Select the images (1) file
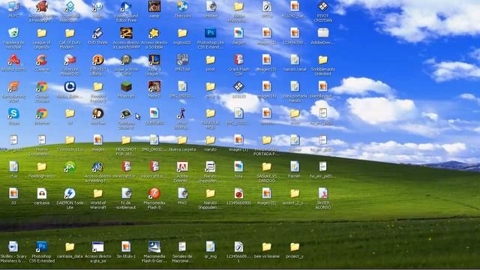This screenshot has height=270, width=480. coord(238,140)
